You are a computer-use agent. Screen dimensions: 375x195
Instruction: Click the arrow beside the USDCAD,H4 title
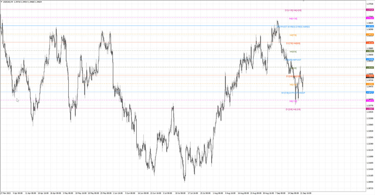click(1, 2)
